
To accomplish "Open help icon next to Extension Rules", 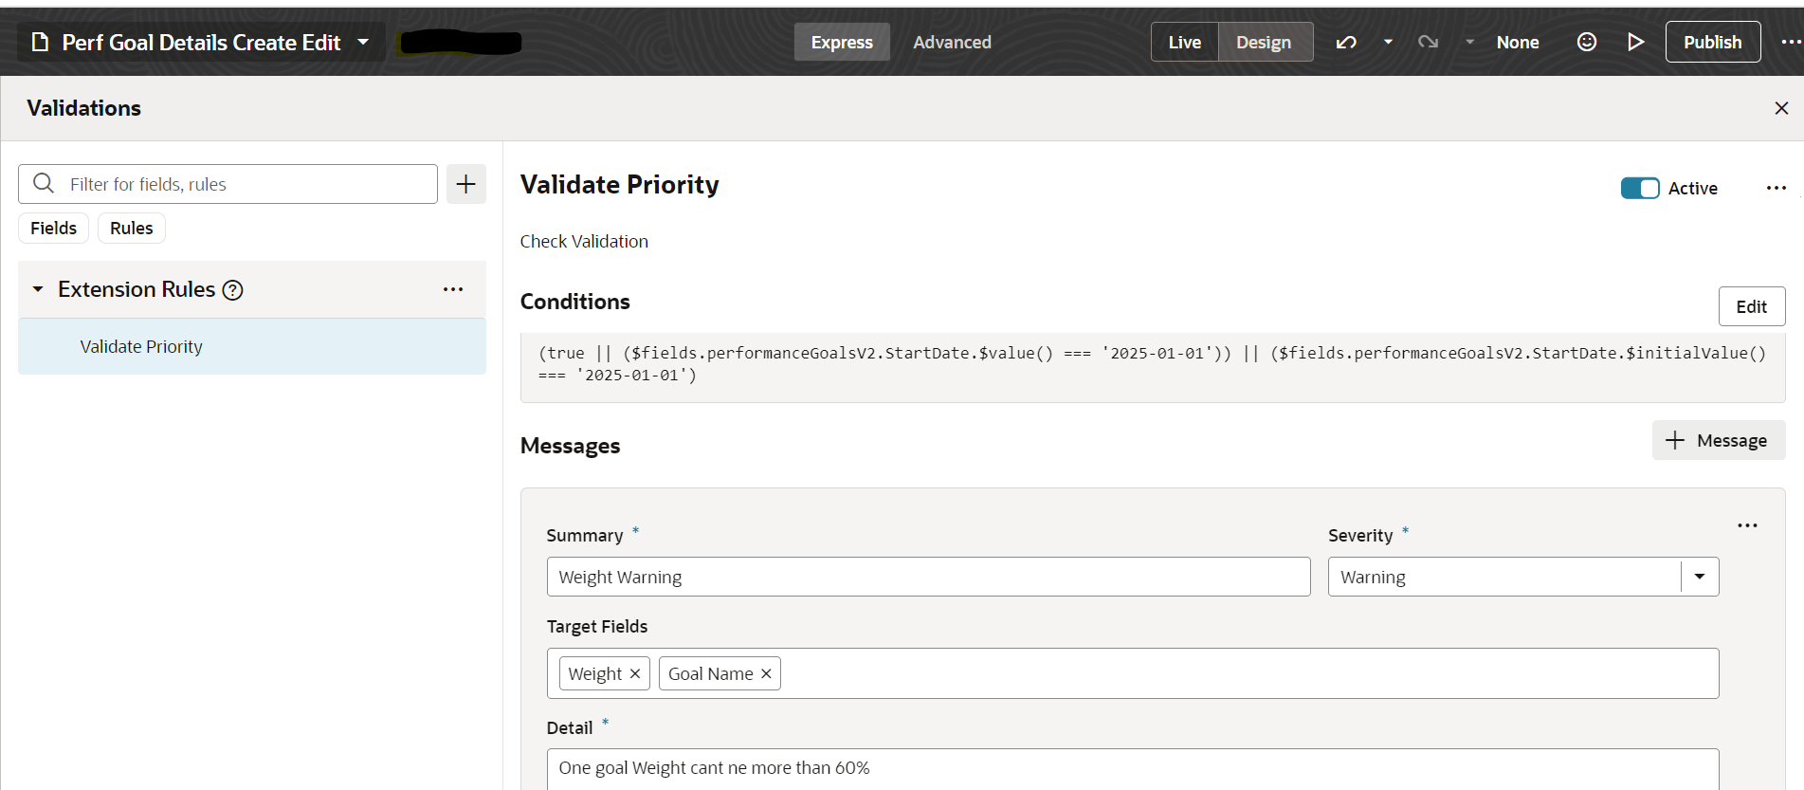I will pyautogui.click(x=232, y=290).
